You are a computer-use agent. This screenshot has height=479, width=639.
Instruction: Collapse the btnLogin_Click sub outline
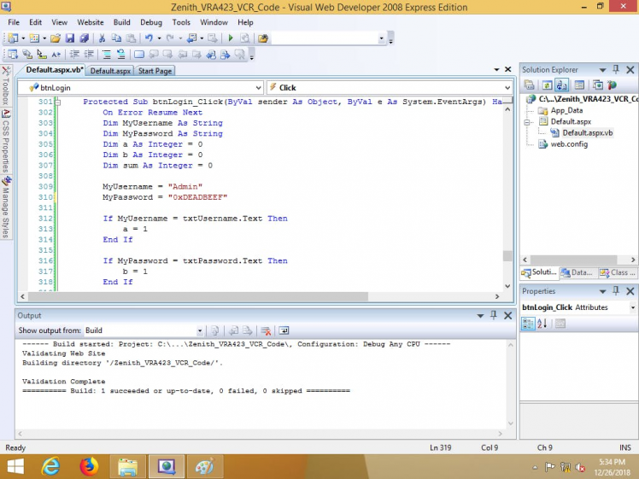[58, 102]
